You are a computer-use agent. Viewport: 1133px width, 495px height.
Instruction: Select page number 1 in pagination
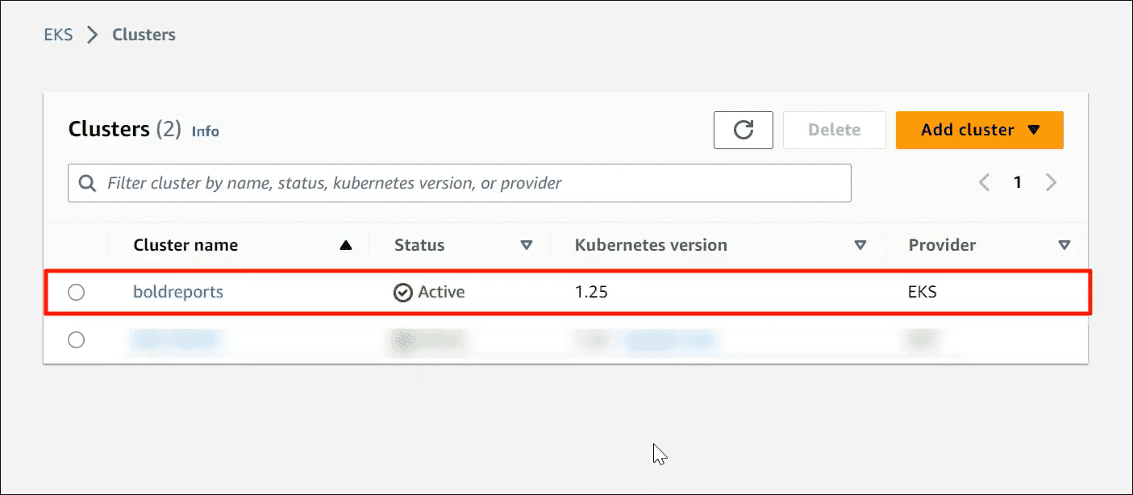tap(1017, 182)
